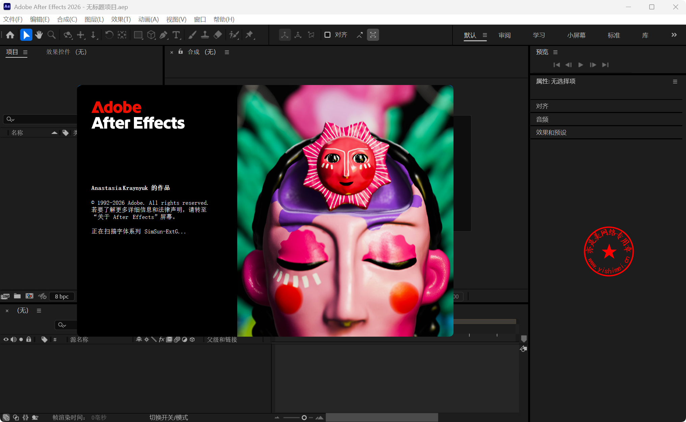Image resolution: width=686 pixels, height=422 pixels.
Task: Select the Pen tool
Action: 164,35
